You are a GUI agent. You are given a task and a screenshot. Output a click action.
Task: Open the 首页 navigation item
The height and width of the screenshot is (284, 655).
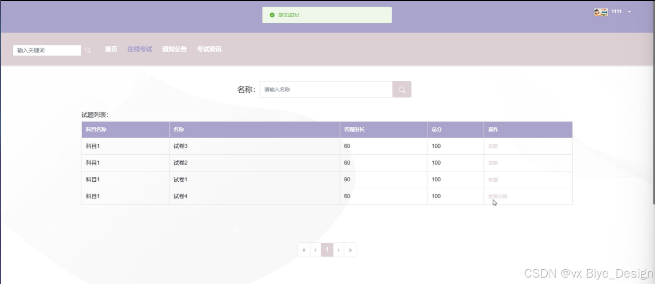tap(111, 49)
